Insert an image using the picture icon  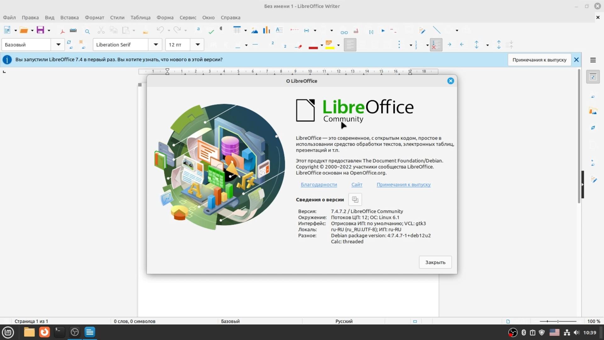point(254,30)
